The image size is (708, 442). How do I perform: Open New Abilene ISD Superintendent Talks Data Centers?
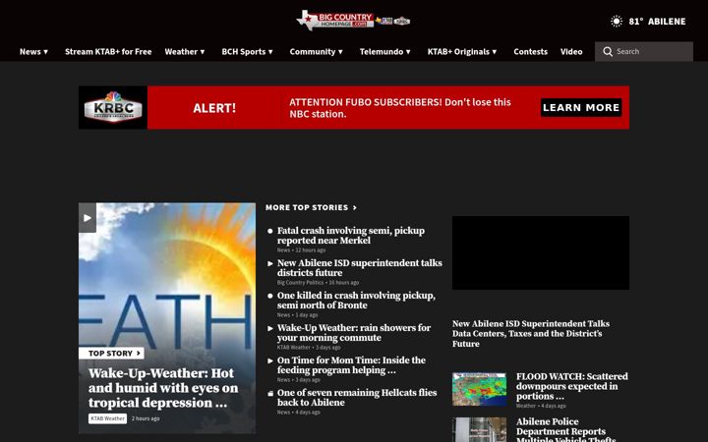coord(531,334)
